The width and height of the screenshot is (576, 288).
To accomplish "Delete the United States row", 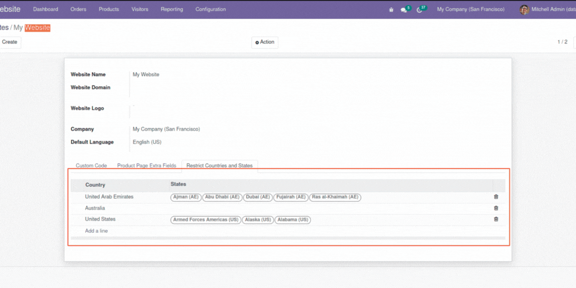I will click(x=496, y=219).
